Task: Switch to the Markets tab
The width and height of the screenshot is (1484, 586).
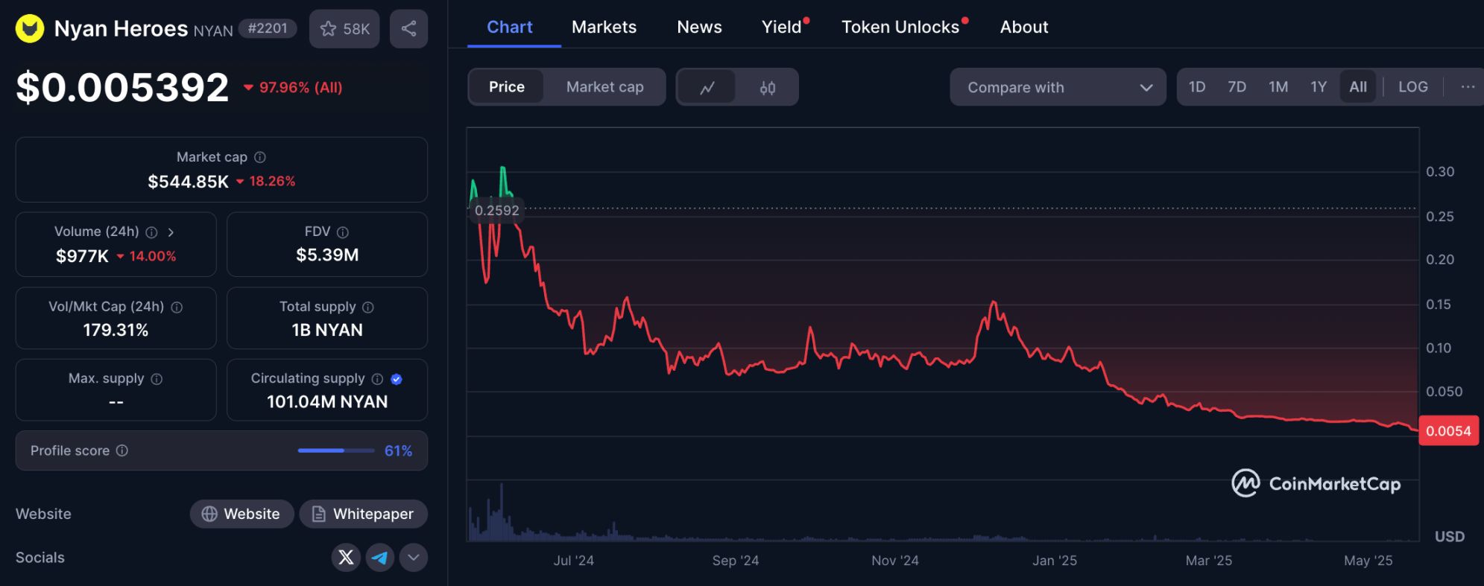Action: tap(604, 27)
